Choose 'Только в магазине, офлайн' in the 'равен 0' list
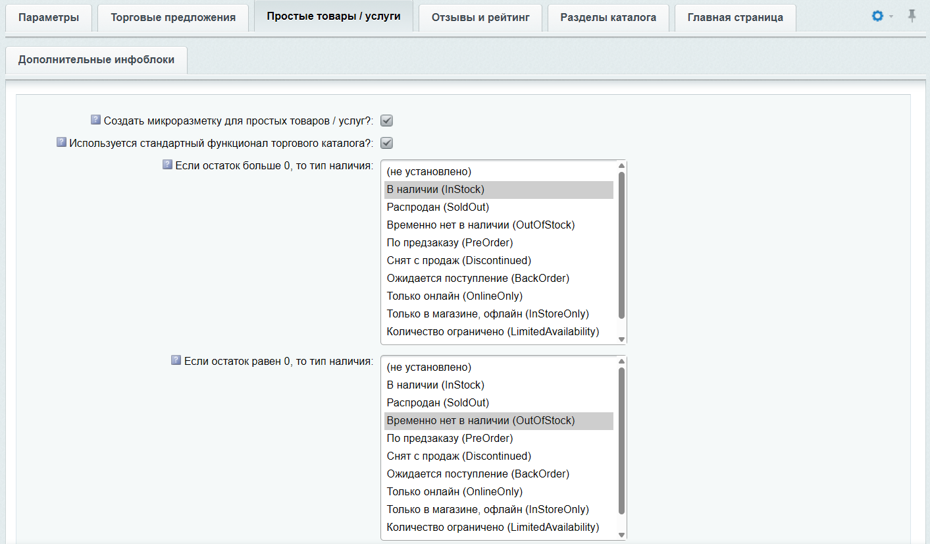 coord(499,510)
